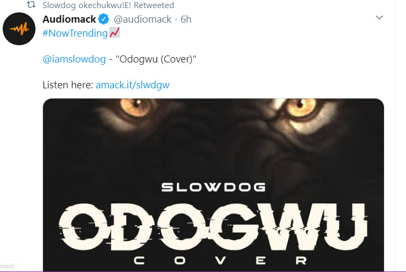The width and height of the screenshot is (406, 272).
Task: Click the SLOWDOG title in the artwork
Action: [213, 187]
